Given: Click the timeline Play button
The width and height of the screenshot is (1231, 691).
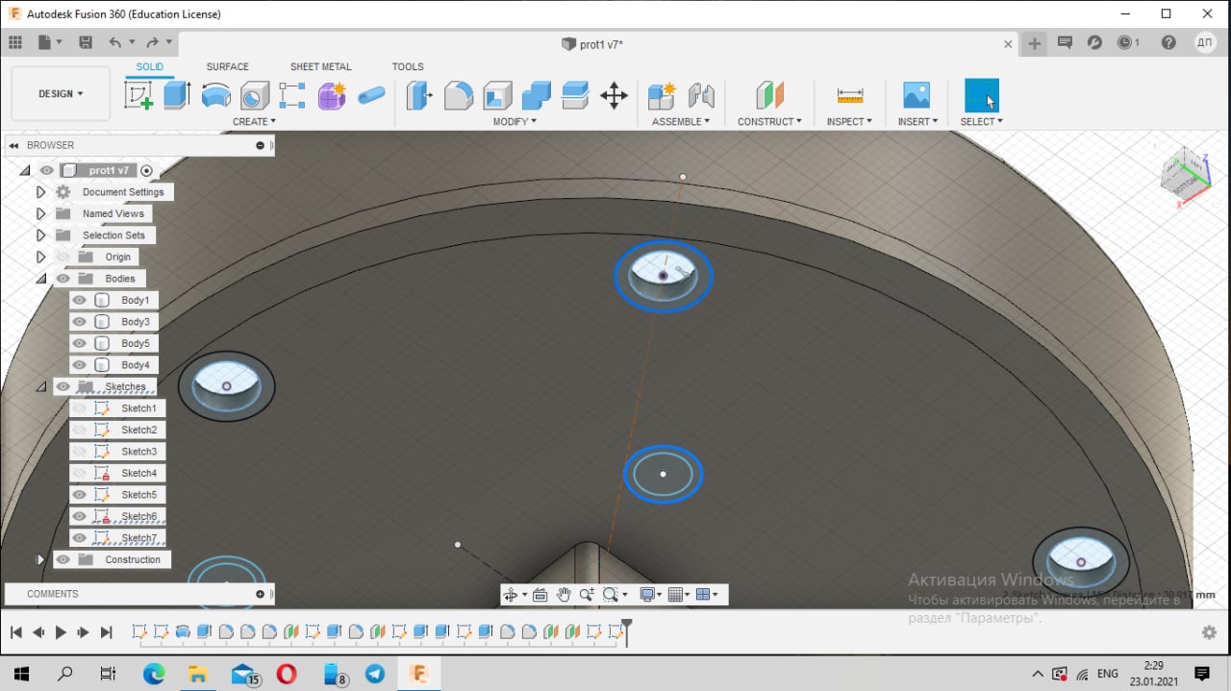Looking at the screenshot, I should pyautogui.click(x=61, y=632).
